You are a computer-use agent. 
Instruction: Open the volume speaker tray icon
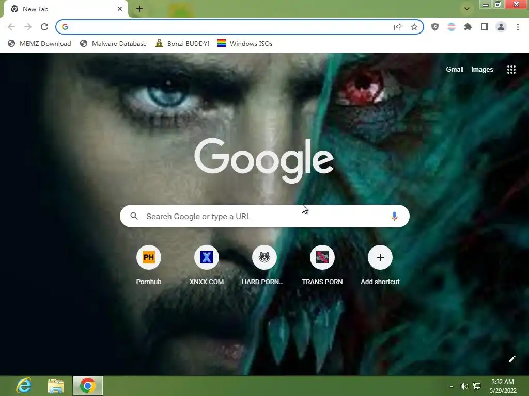coord(464,386)
